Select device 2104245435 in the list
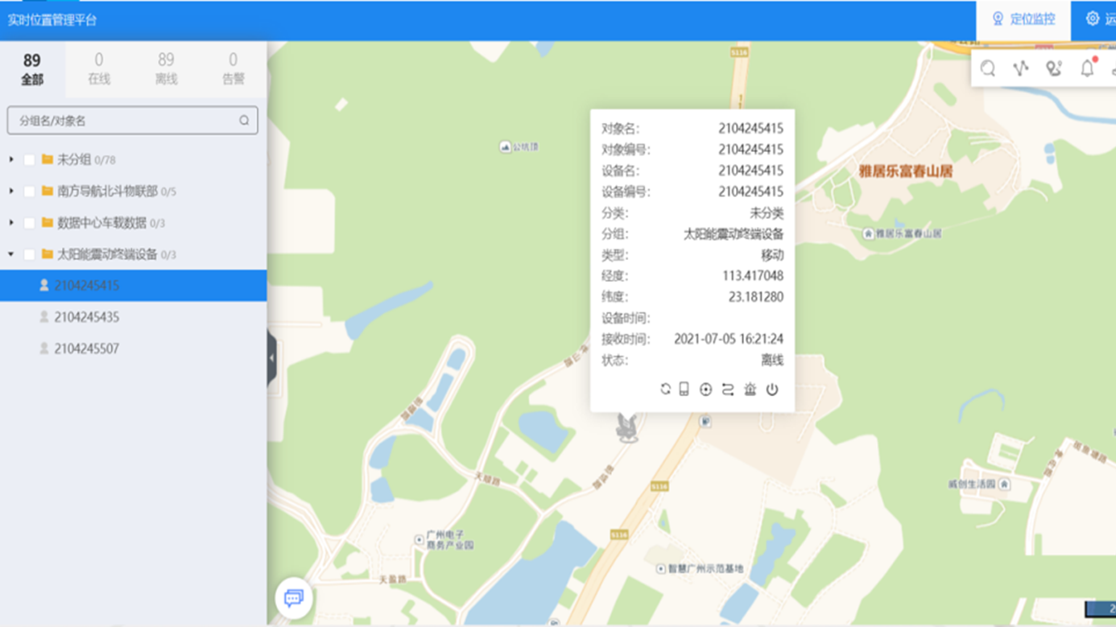This screenshot has width=1116, height=627. pos(87,317)
